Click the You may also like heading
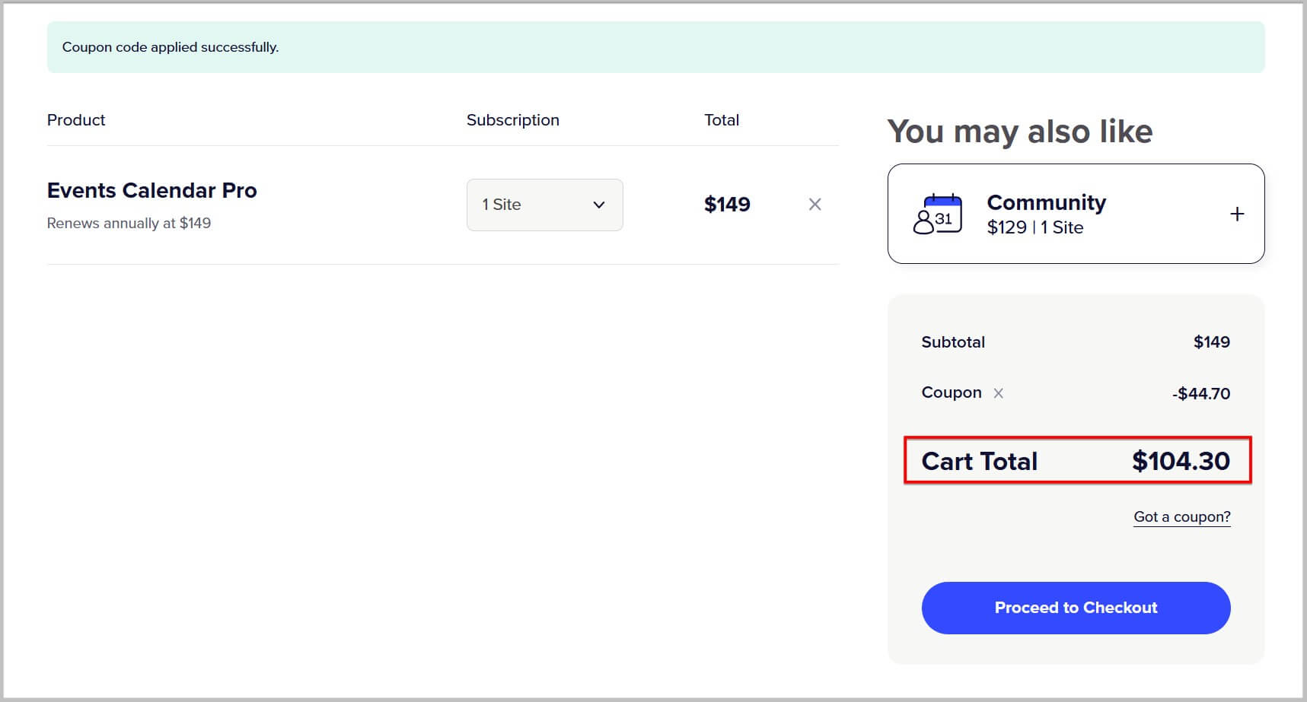 click(1019, 132)
